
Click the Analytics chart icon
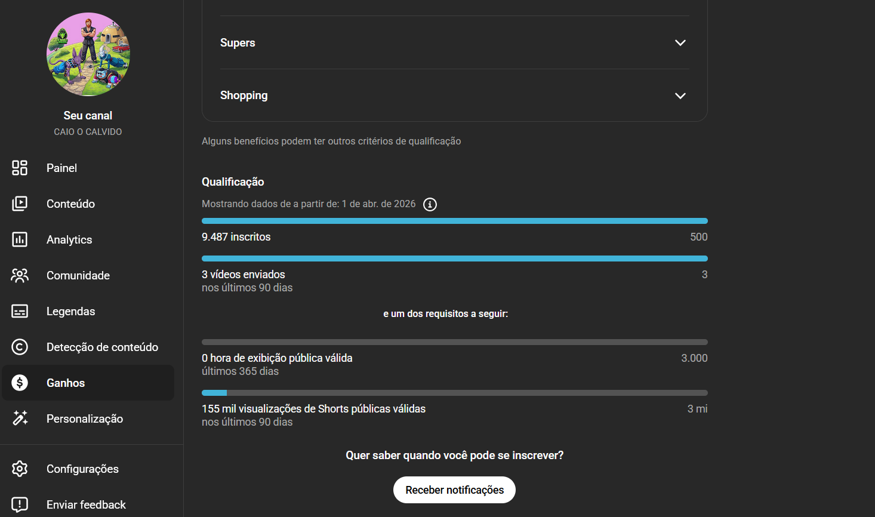[20, 239]
